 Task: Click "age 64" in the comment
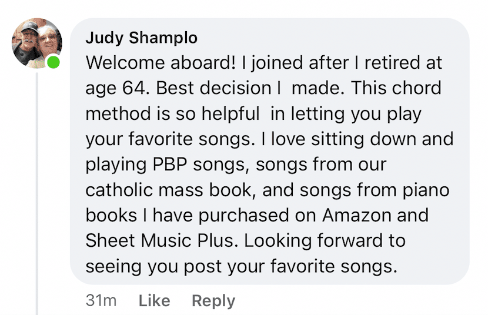(115, 88)
